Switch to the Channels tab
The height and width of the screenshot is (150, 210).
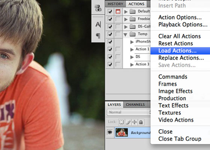[x=135, y=105]
